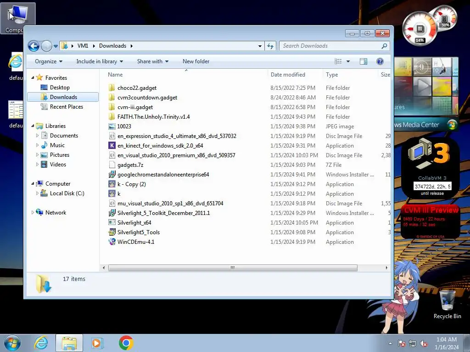The height and width of the screenshot is (352, 470).
Task: Open the address bar history dropdown
Action: tap(260, 46)
